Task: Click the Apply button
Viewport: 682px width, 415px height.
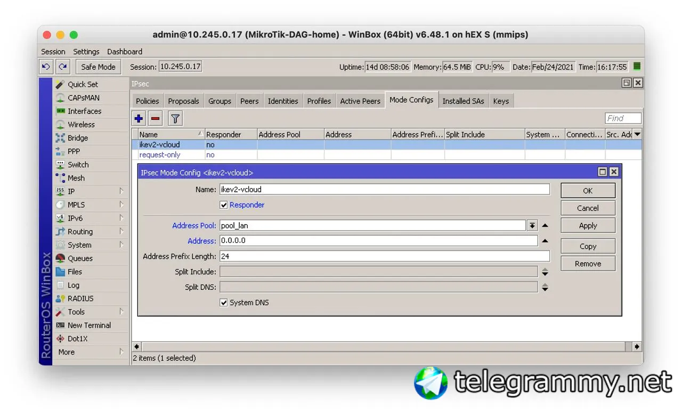Action: 588,226
